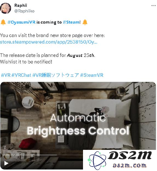Open the #VRChat hashtag
This screenshot has height=171, width=157.
(21, 75)
